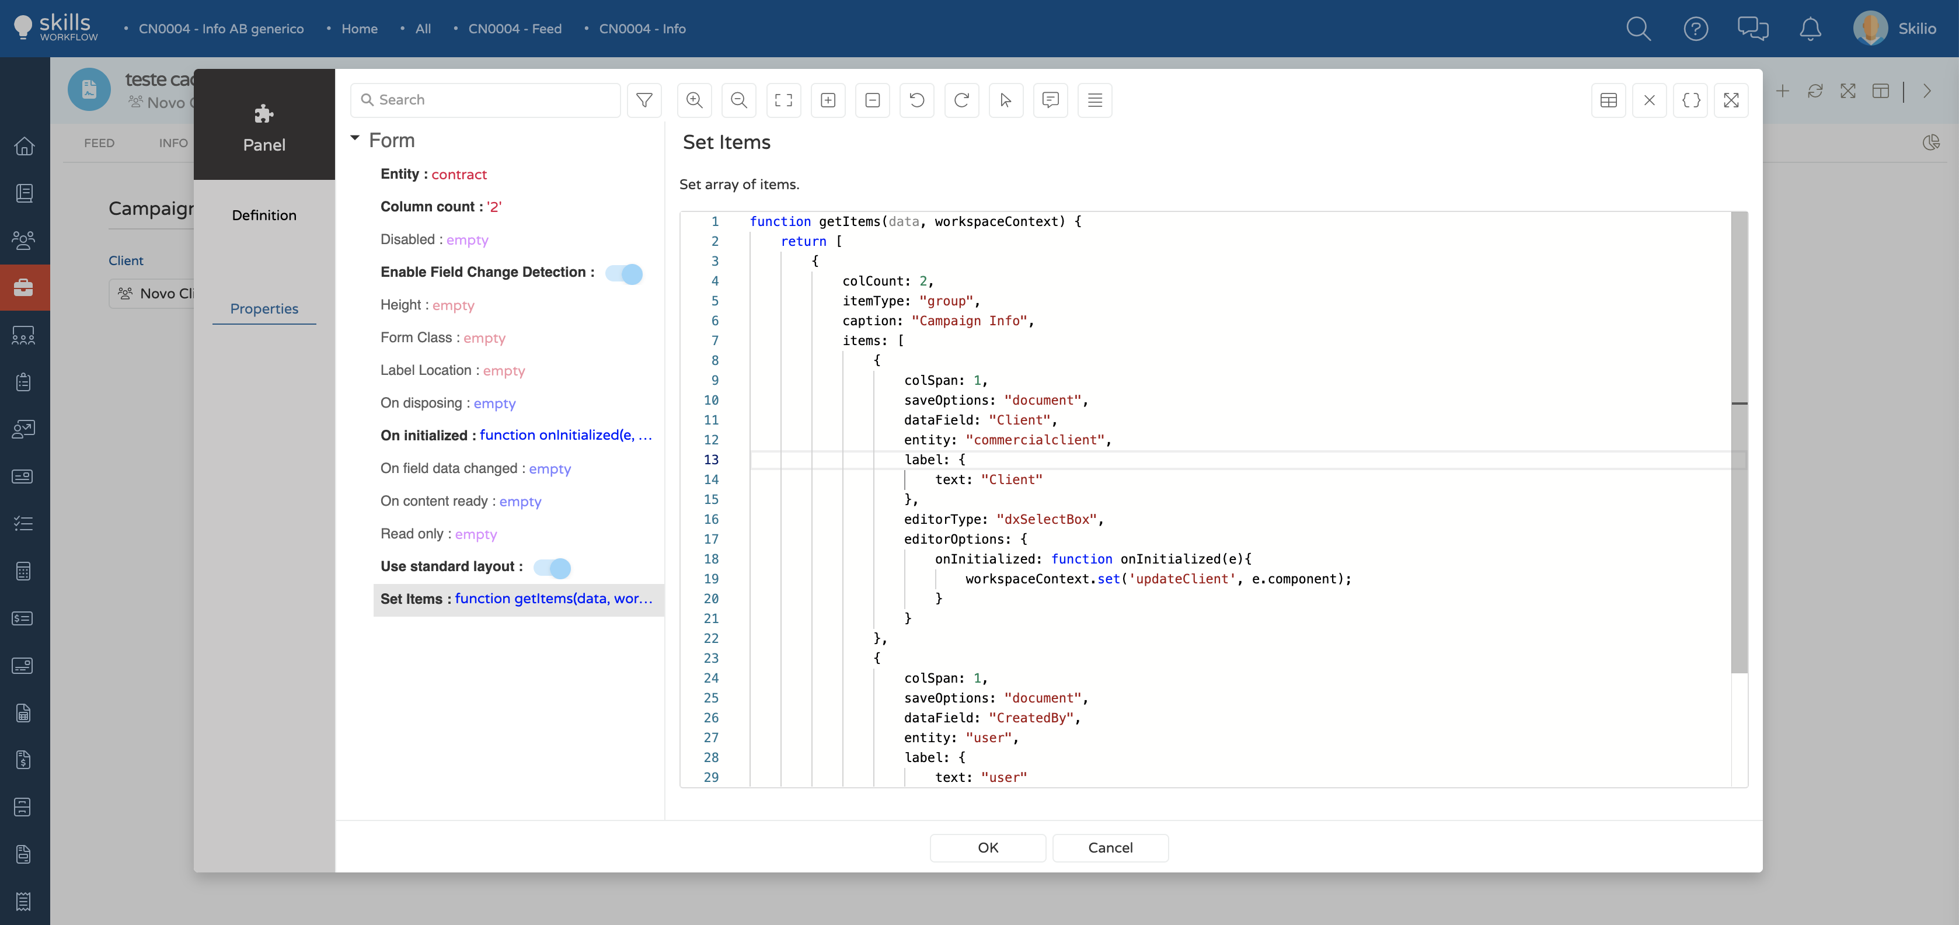Screen dimensions: 1959x925
Task: Switch to the Properties tab
Action: 264,309
